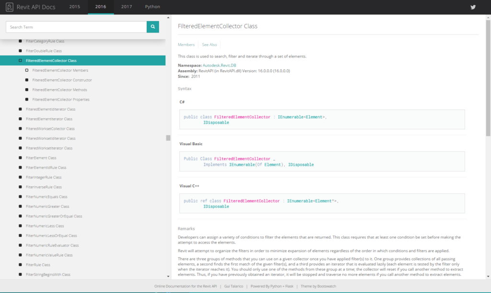The width and height of the screenshot is (491, 293).
Task: Open FilteredElementCollector Members
Action: [x=60, y=70]
